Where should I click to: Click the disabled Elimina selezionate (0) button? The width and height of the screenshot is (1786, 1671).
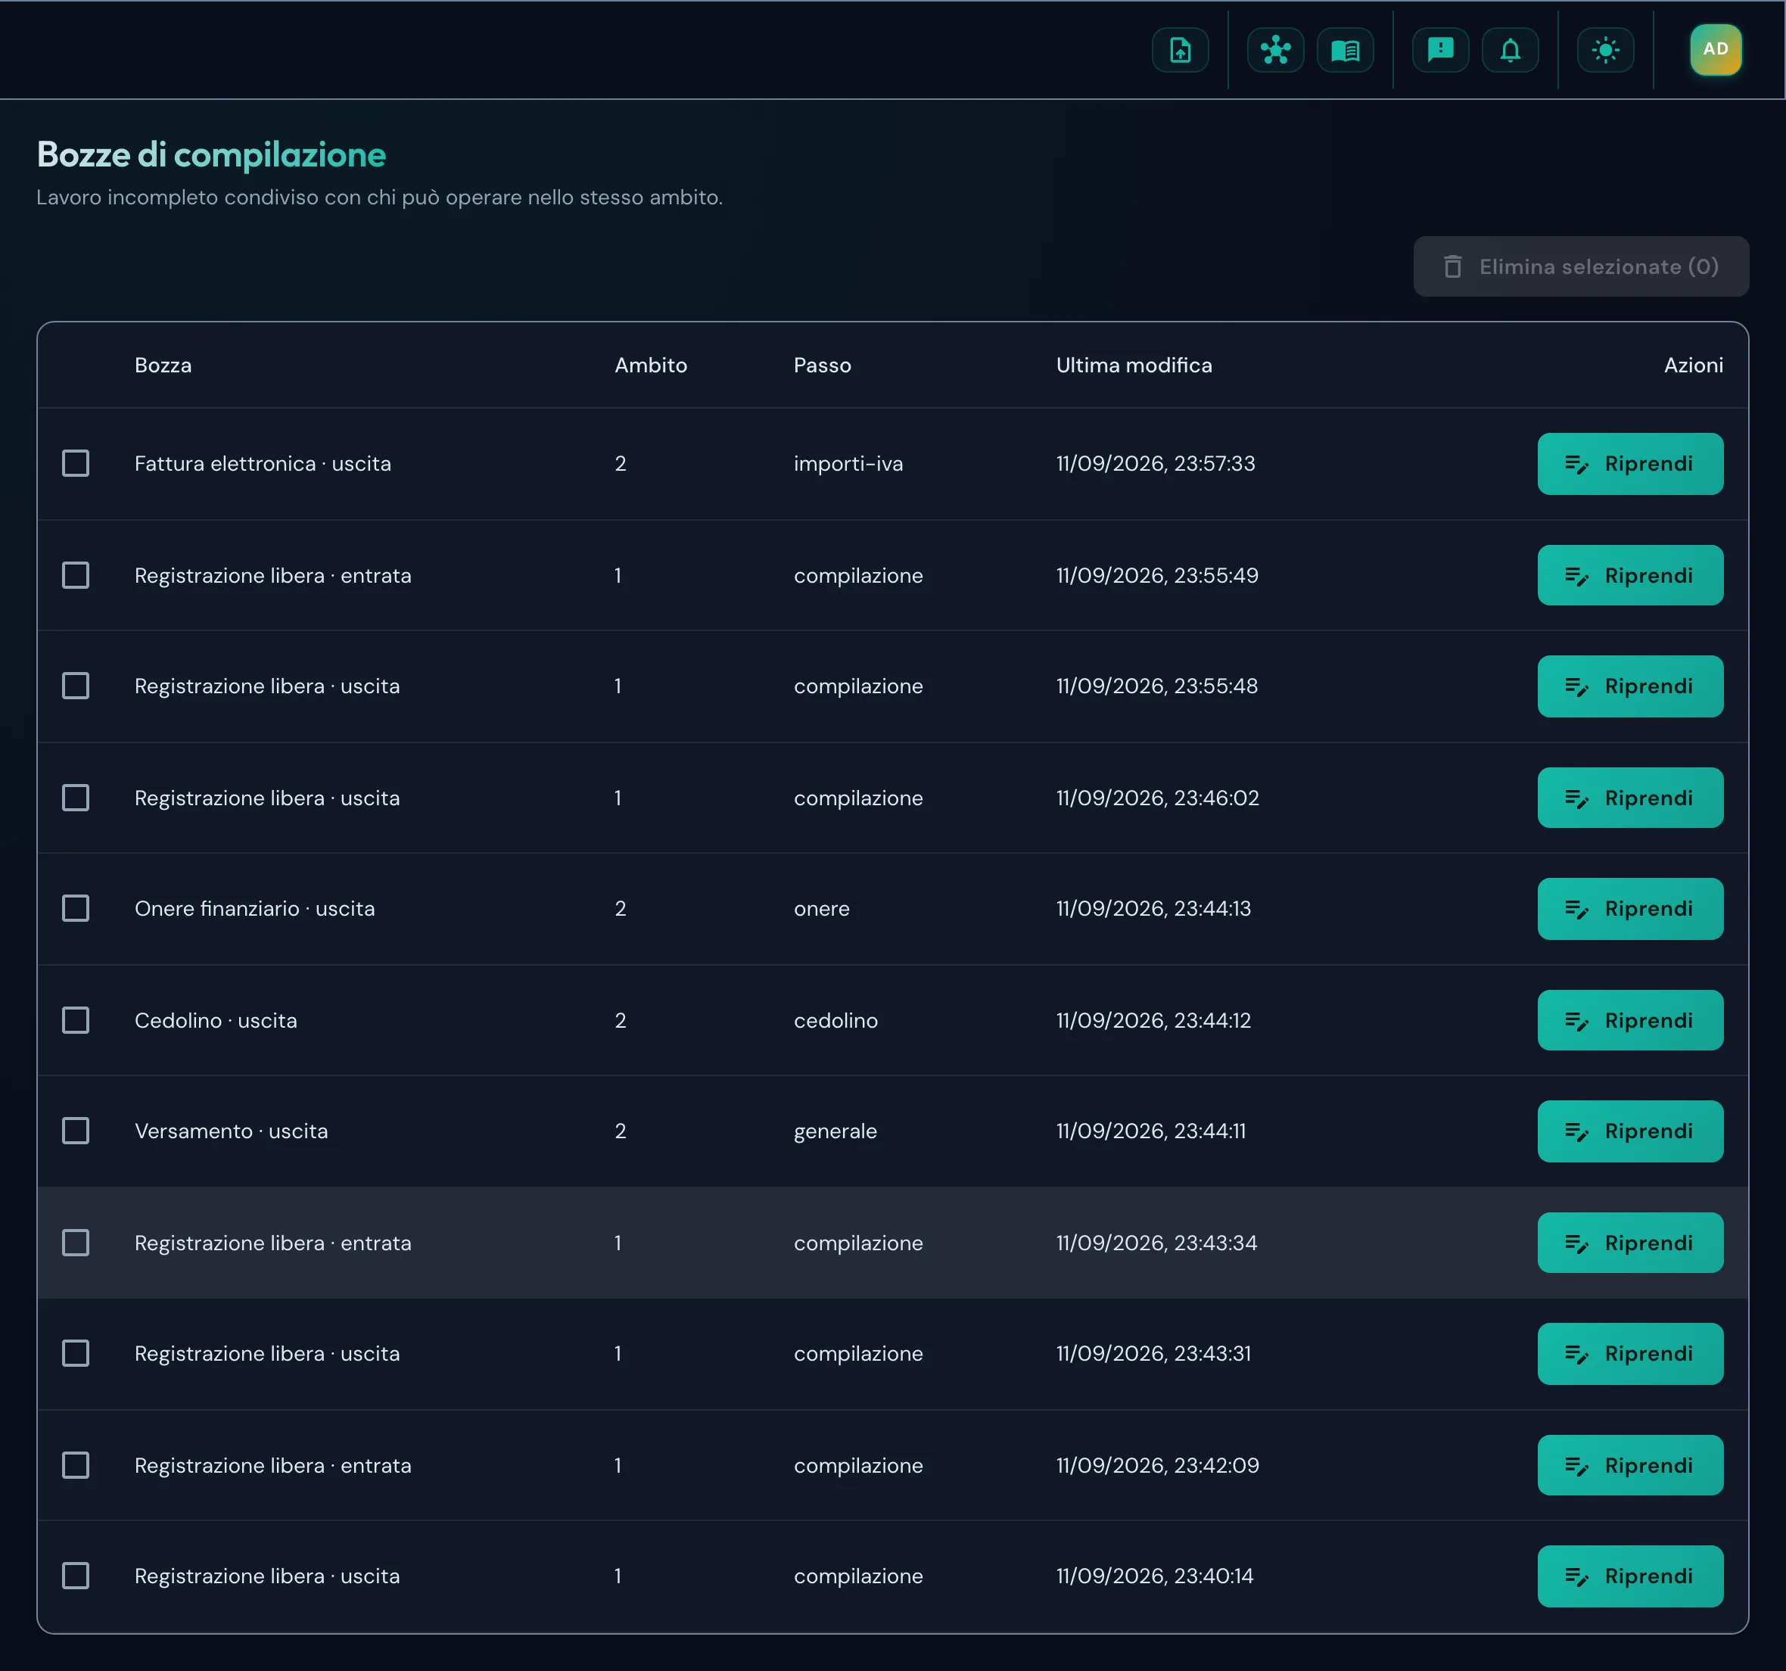click(1580, 267)
